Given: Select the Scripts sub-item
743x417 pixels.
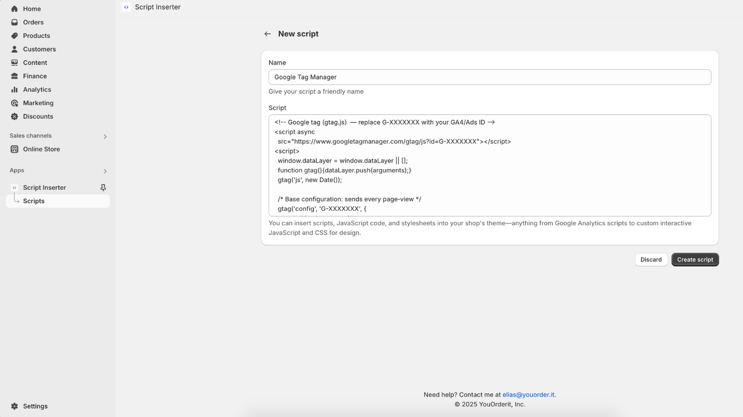Looking at the screenshot, I should click(x=58, y=201).
